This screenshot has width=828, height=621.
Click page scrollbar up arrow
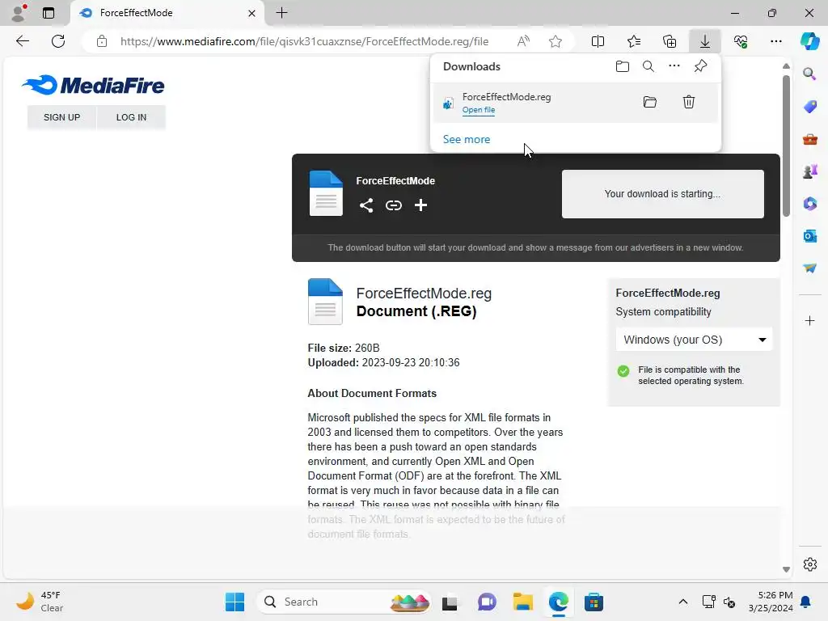(x=786, y=66)
